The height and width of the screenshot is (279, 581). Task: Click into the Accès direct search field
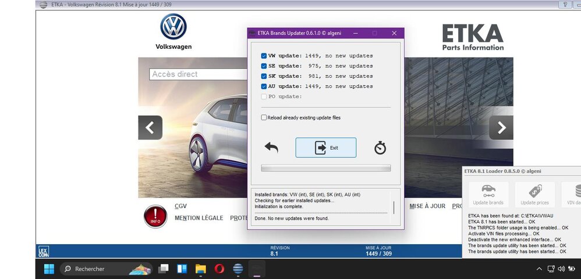(199, 74)
